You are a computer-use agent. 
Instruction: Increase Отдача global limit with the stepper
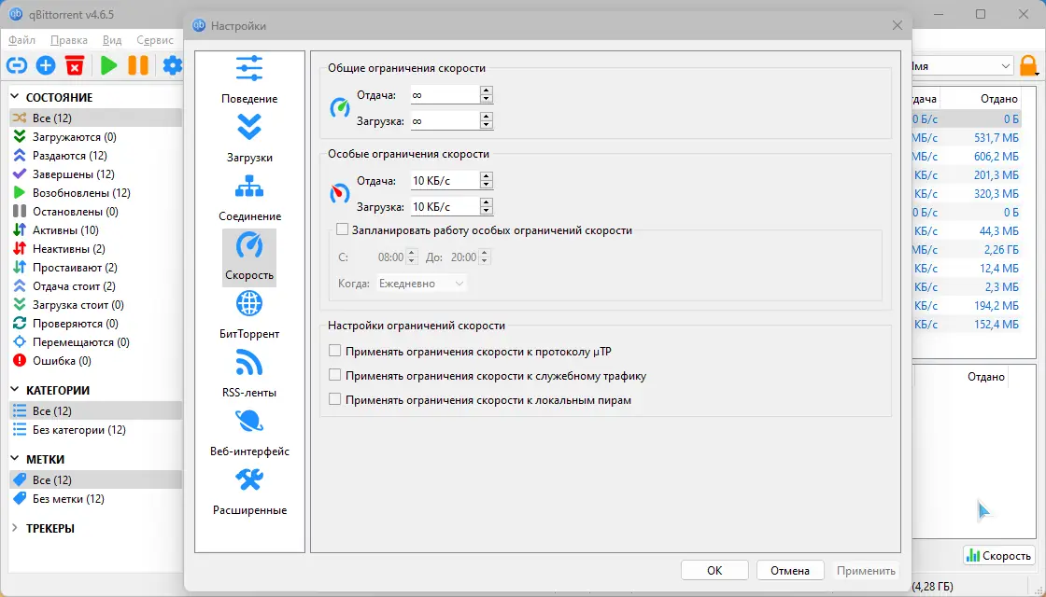485,90
